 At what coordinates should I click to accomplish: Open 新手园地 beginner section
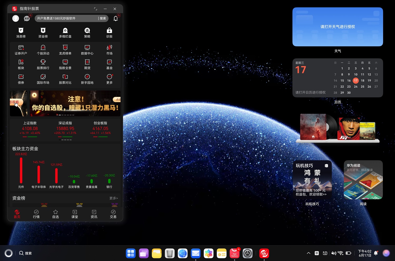(x=87, y=79)
